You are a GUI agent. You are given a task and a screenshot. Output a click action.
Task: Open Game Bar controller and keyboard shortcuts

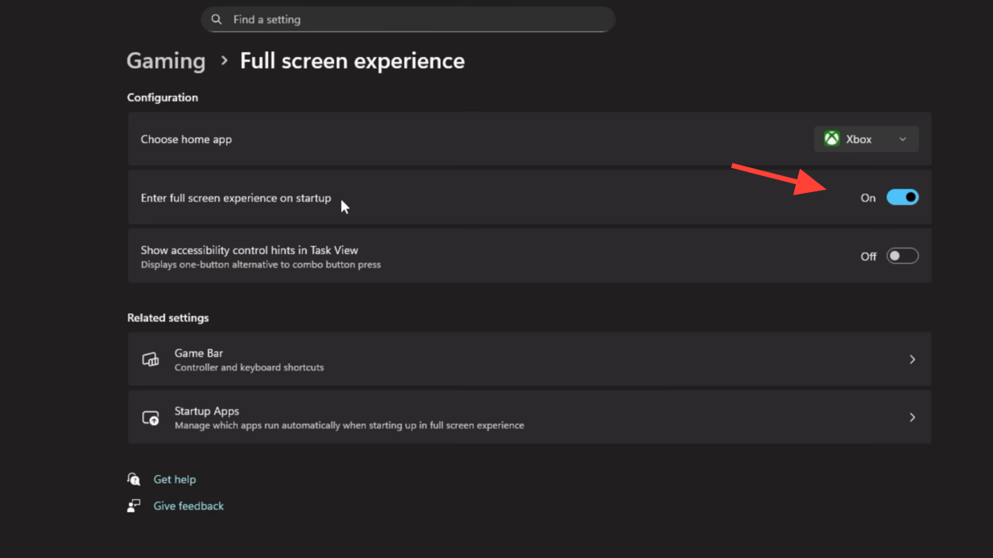click(x=528, y=359)
